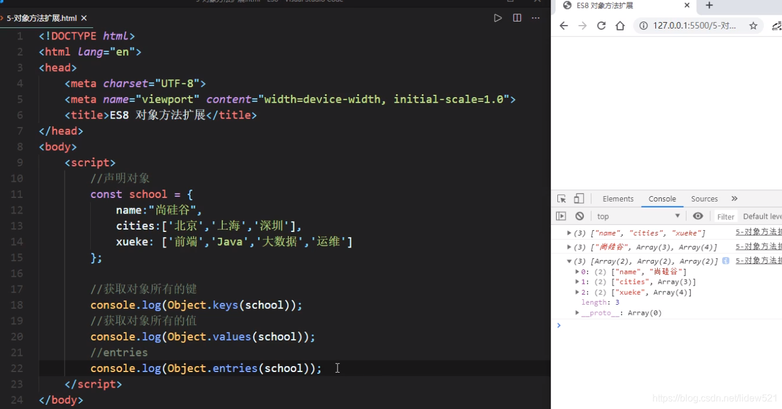Bookmark this page with the star

[x=753, y=26]
